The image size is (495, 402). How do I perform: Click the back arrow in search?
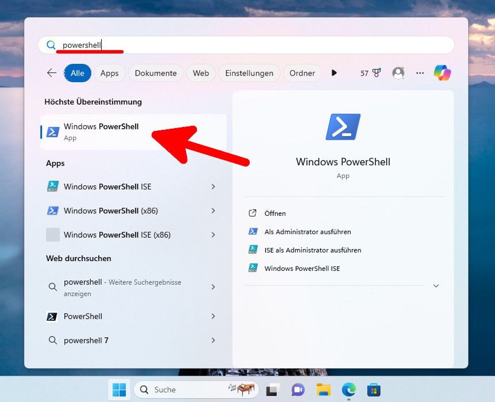coord(51,73)
